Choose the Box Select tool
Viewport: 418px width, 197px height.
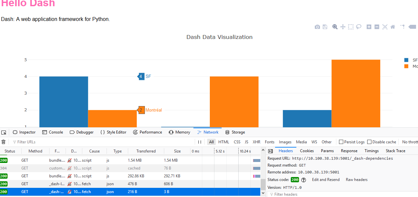point(351,27)
